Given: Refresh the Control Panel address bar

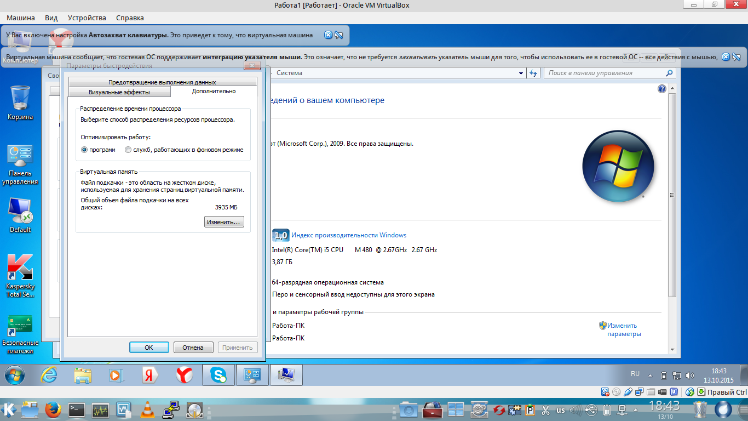Looking at the screenshot, I should 534,73.
